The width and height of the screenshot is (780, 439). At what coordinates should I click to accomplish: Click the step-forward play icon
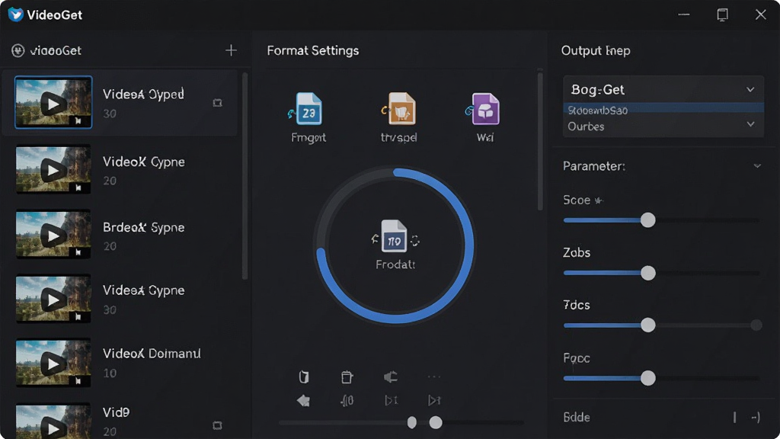391,401
